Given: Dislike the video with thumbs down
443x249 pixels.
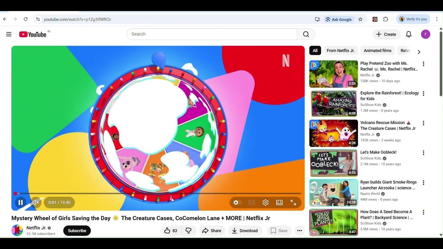Looking at the screenshot, I should pos(189,231).
